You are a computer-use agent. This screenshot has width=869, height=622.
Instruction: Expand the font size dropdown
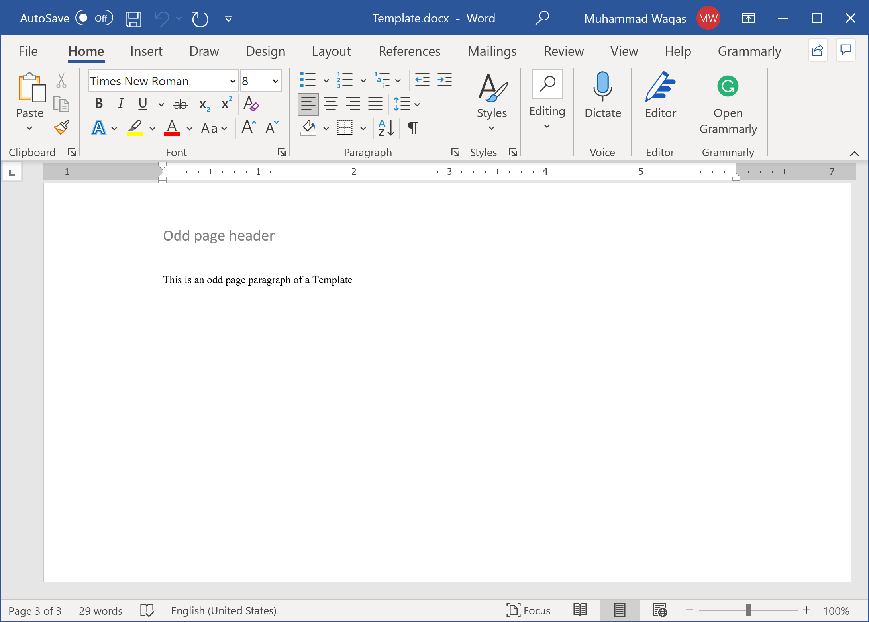[275, 81]
